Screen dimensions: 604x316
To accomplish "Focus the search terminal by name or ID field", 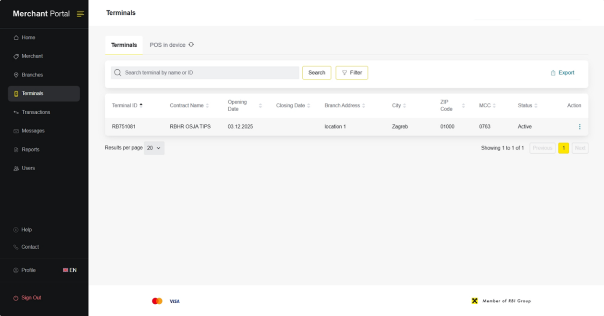I will [205, 72].
